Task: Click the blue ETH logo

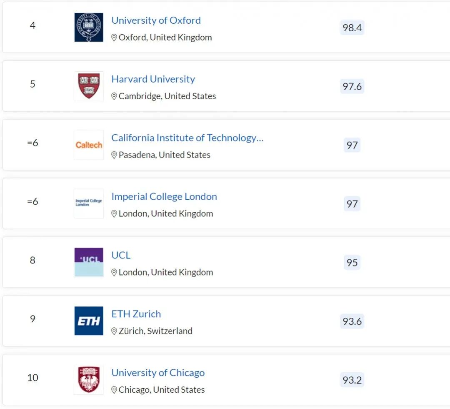Action: (x=89, y=321)
